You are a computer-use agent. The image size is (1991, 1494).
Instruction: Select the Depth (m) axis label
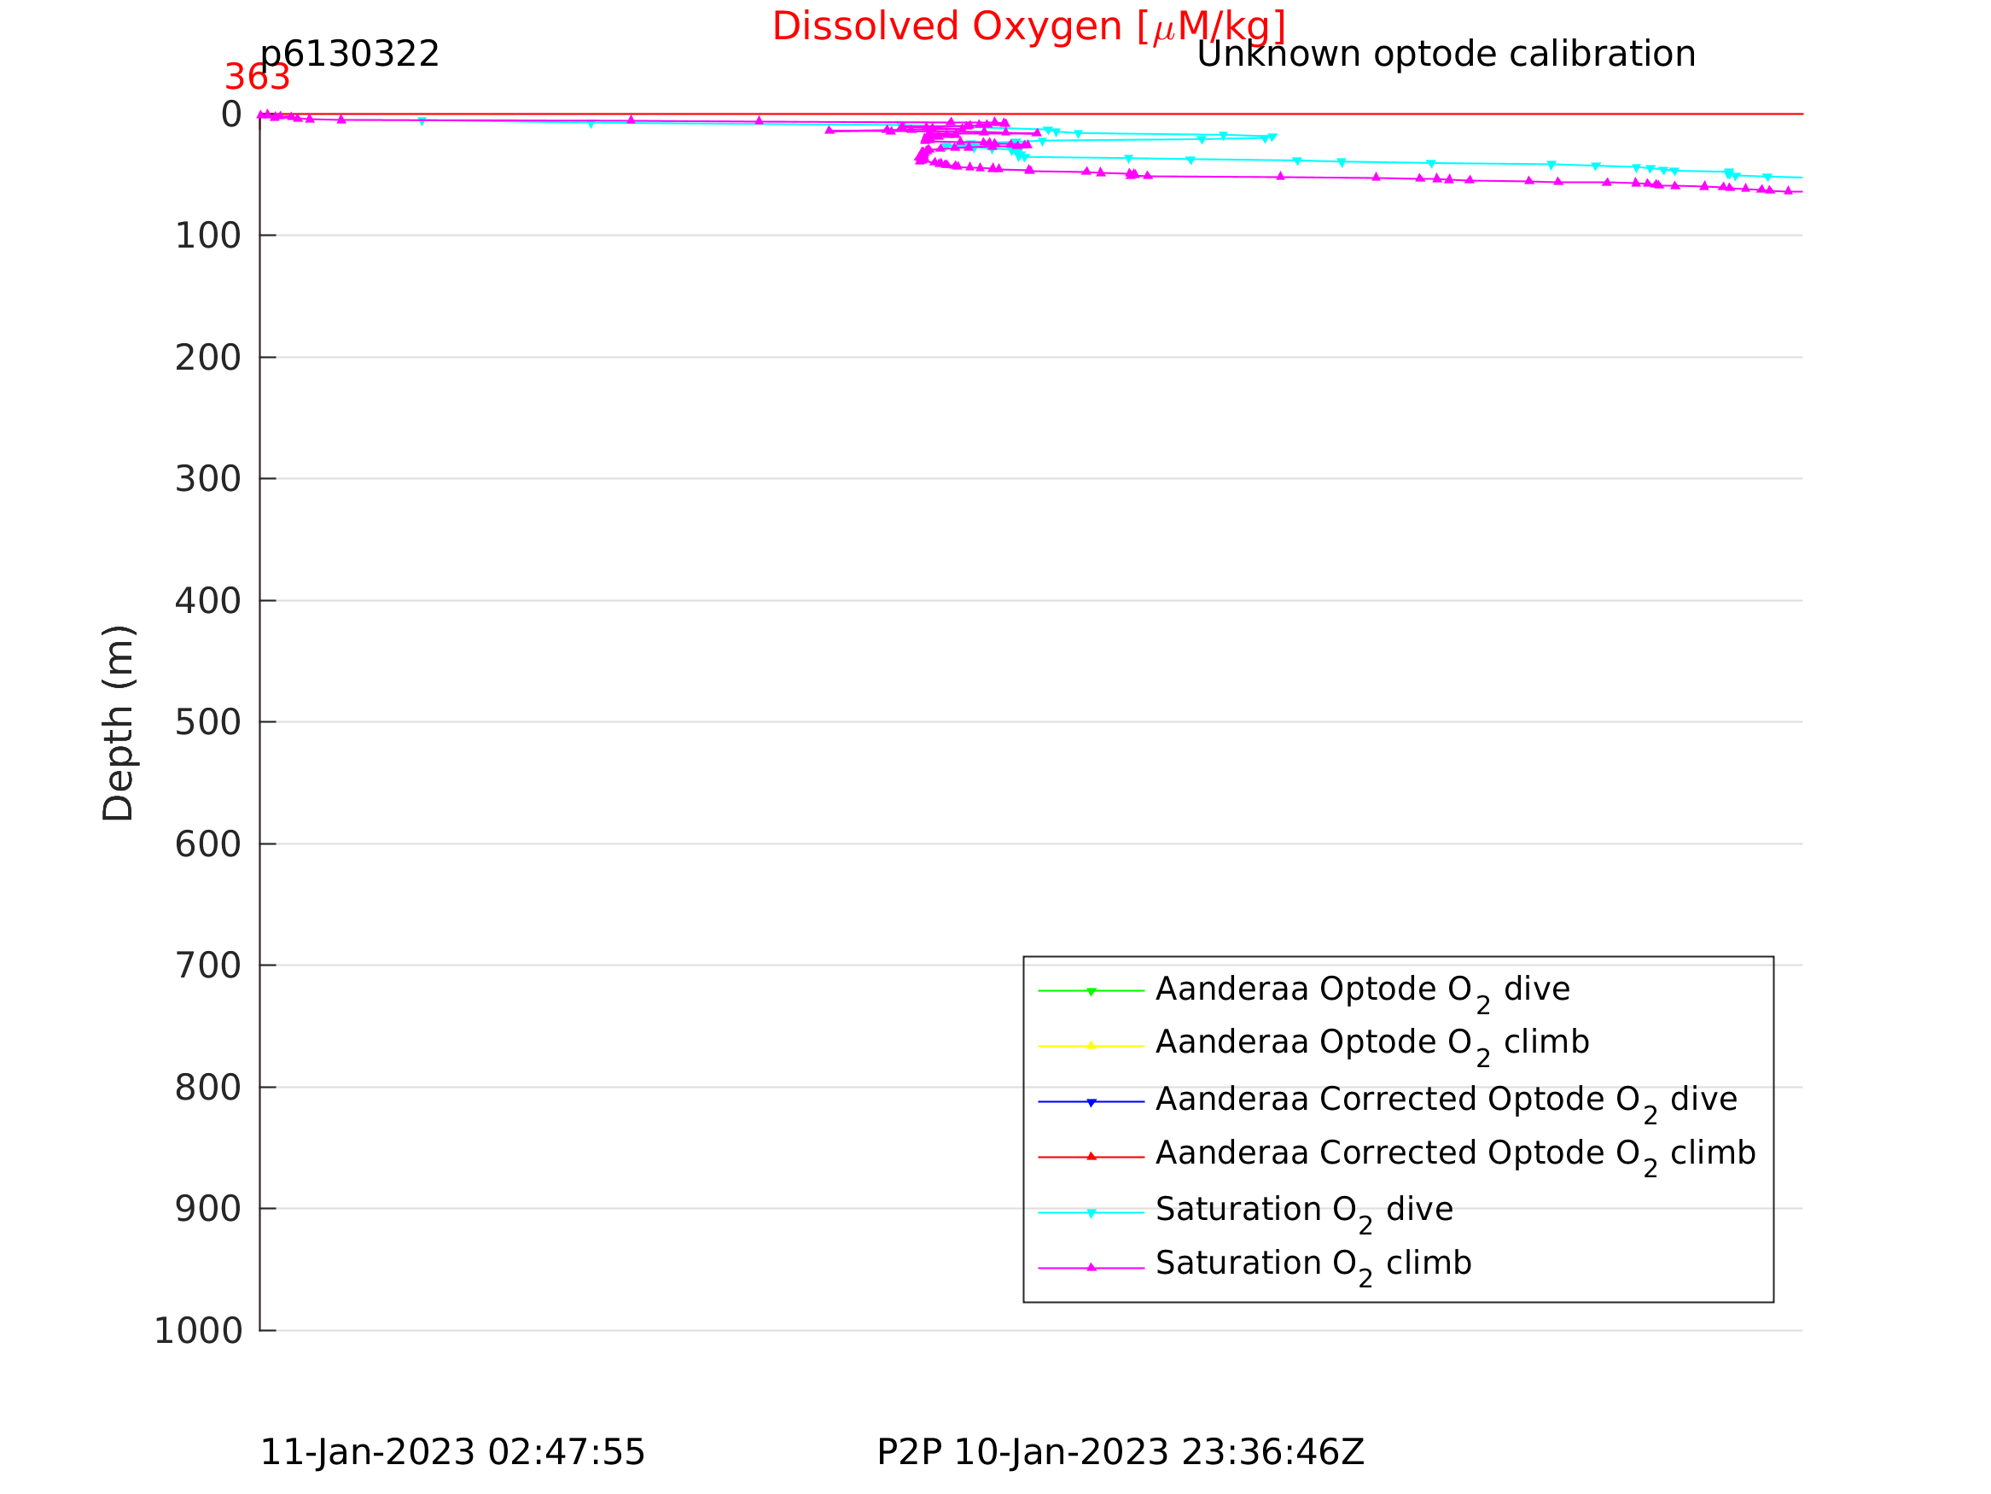pyautogui.click(x=119, y=722)
